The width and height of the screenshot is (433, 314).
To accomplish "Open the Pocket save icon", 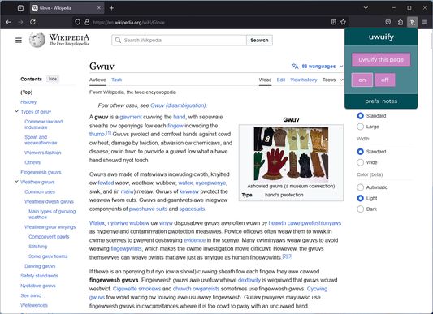I will click(x=388, y=22).
